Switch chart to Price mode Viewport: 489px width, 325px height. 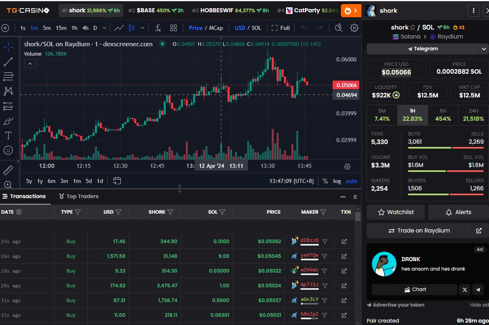(196, 28)
